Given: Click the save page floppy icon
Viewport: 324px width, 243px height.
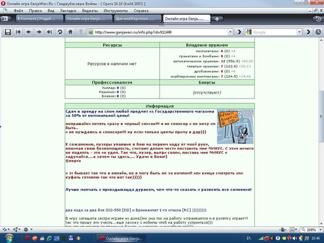Looking at the screenshot, I should coord(8,32).
